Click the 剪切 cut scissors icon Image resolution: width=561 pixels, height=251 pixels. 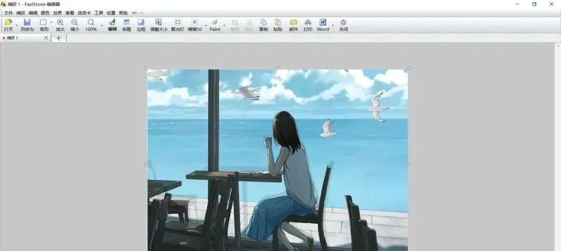[249, 25]
